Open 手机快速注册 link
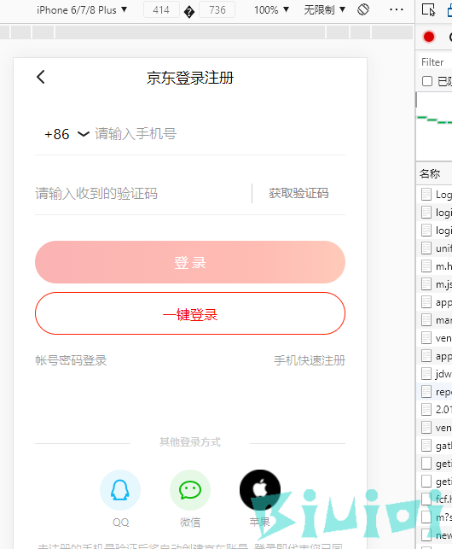This screenshot has height=549, width=452. 310,360
